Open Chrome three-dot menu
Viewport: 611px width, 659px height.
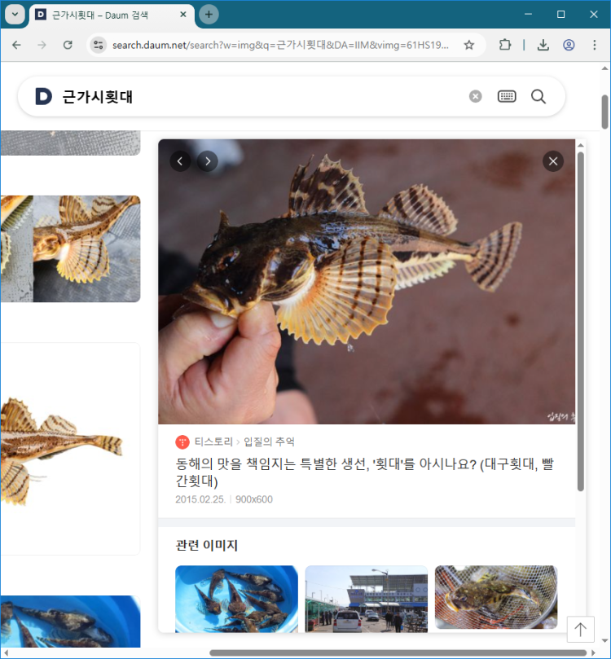[x=594, y=45]
